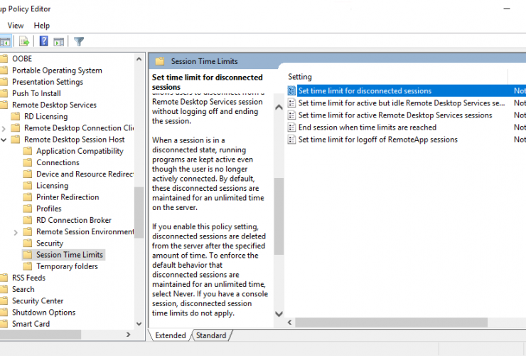Click tree pane horizontal scrollbar right arrow
Screen dimensions: 526x356
[x=129, y=334]
